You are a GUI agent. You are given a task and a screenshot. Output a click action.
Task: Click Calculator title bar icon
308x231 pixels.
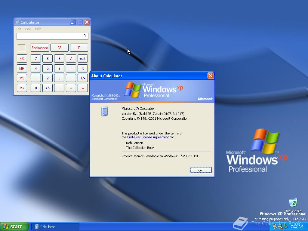click(17, 22)
